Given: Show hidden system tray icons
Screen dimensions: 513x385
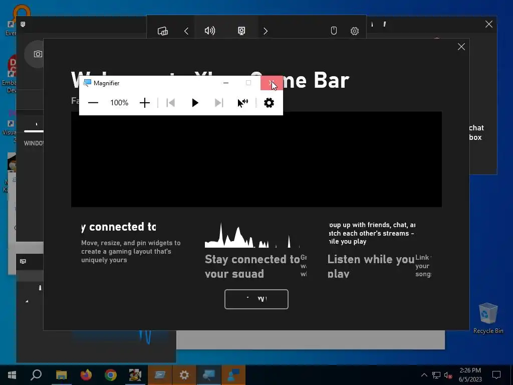Looking at the screenshot, I should point(424,375).
